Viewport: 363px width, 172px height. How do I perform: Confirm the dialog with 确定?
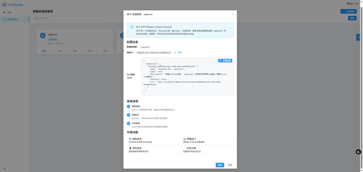(220, 165)
